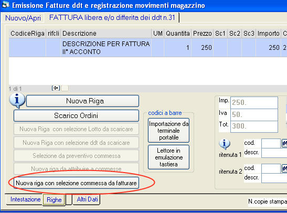Click the Scarico Ordini button

coord(76,115)
